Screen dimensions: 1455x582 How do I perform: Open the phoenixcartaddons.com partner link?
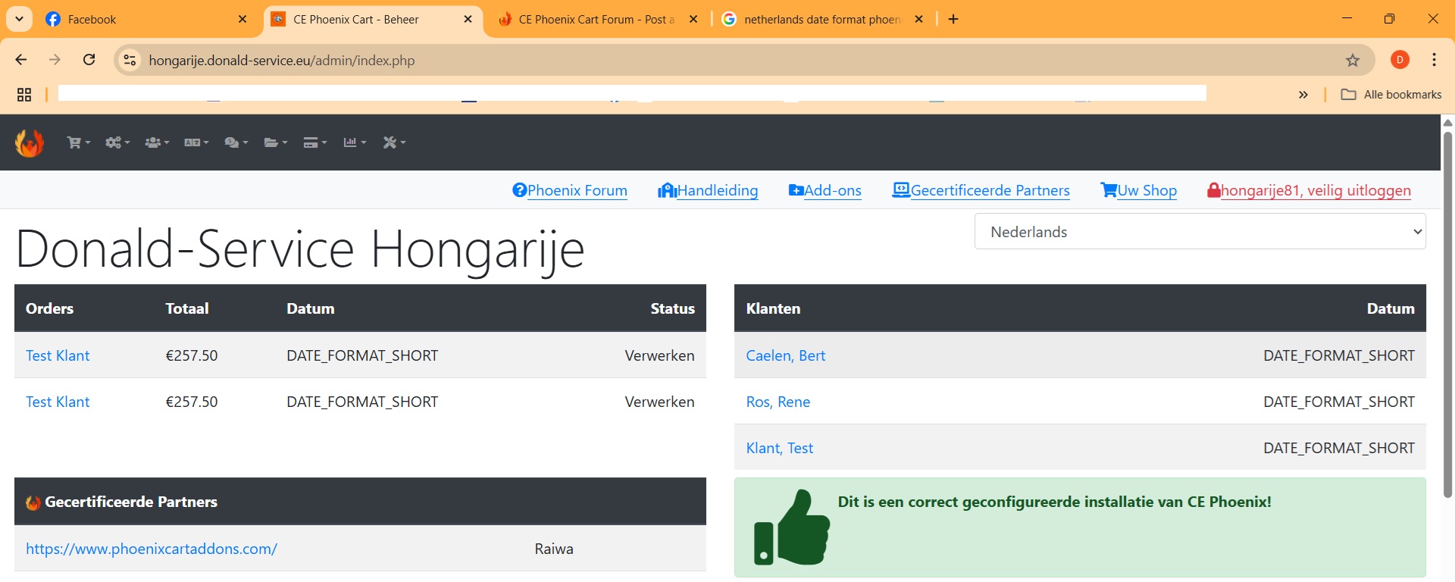152,549
